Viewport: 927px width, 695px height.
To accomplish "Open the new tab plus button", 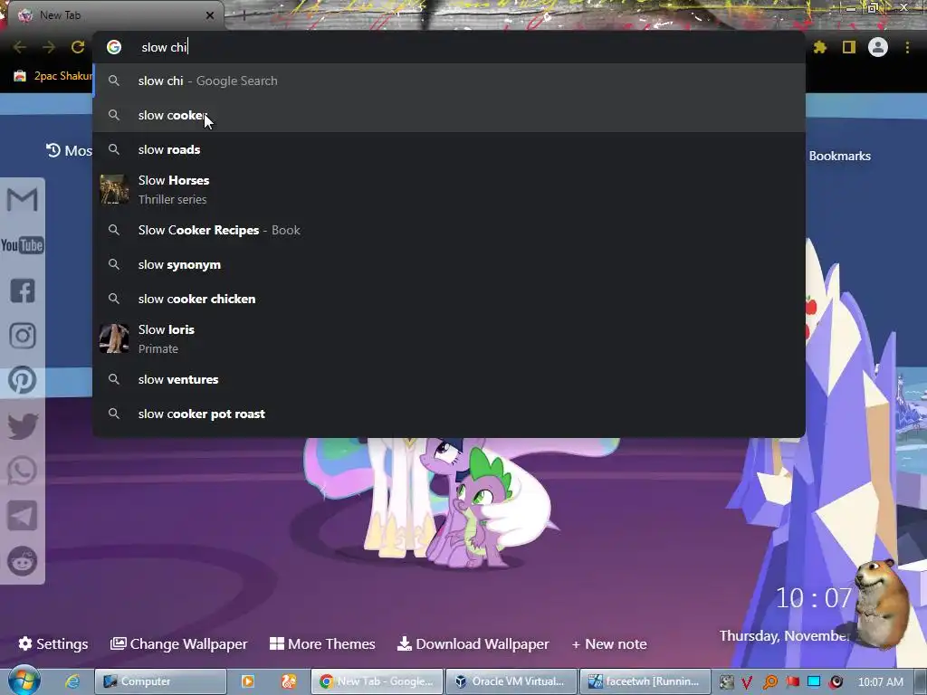I will coord(244,15).
